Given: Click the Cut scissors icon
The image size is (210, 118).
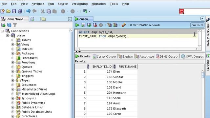Looking at the screenshot, I should (43, 11).
